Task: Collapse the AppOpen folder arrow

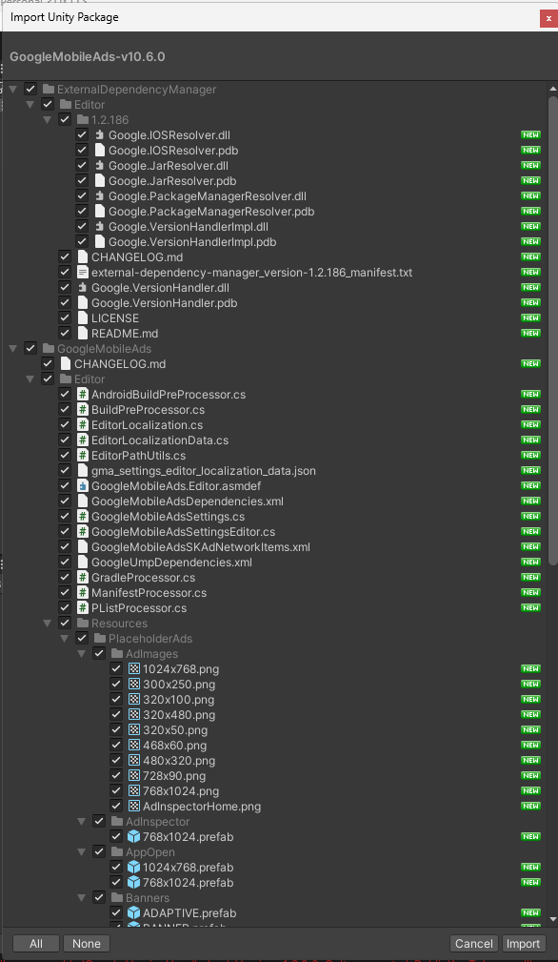Action: pos(81,852)
